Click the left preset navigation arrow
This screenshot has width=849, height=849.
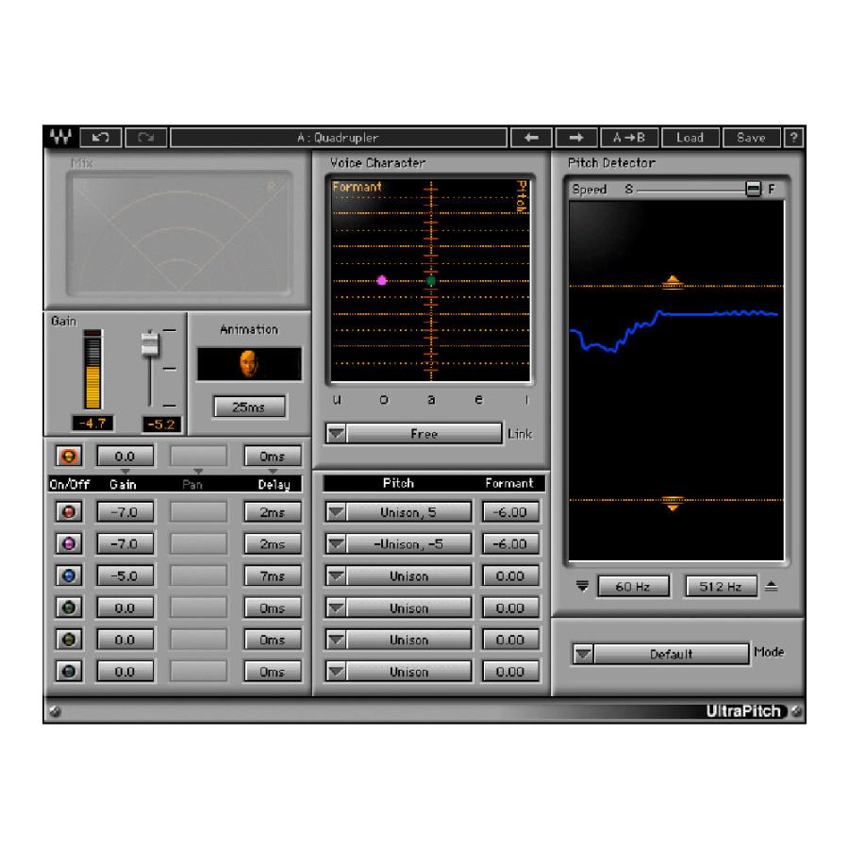(530, 137)
